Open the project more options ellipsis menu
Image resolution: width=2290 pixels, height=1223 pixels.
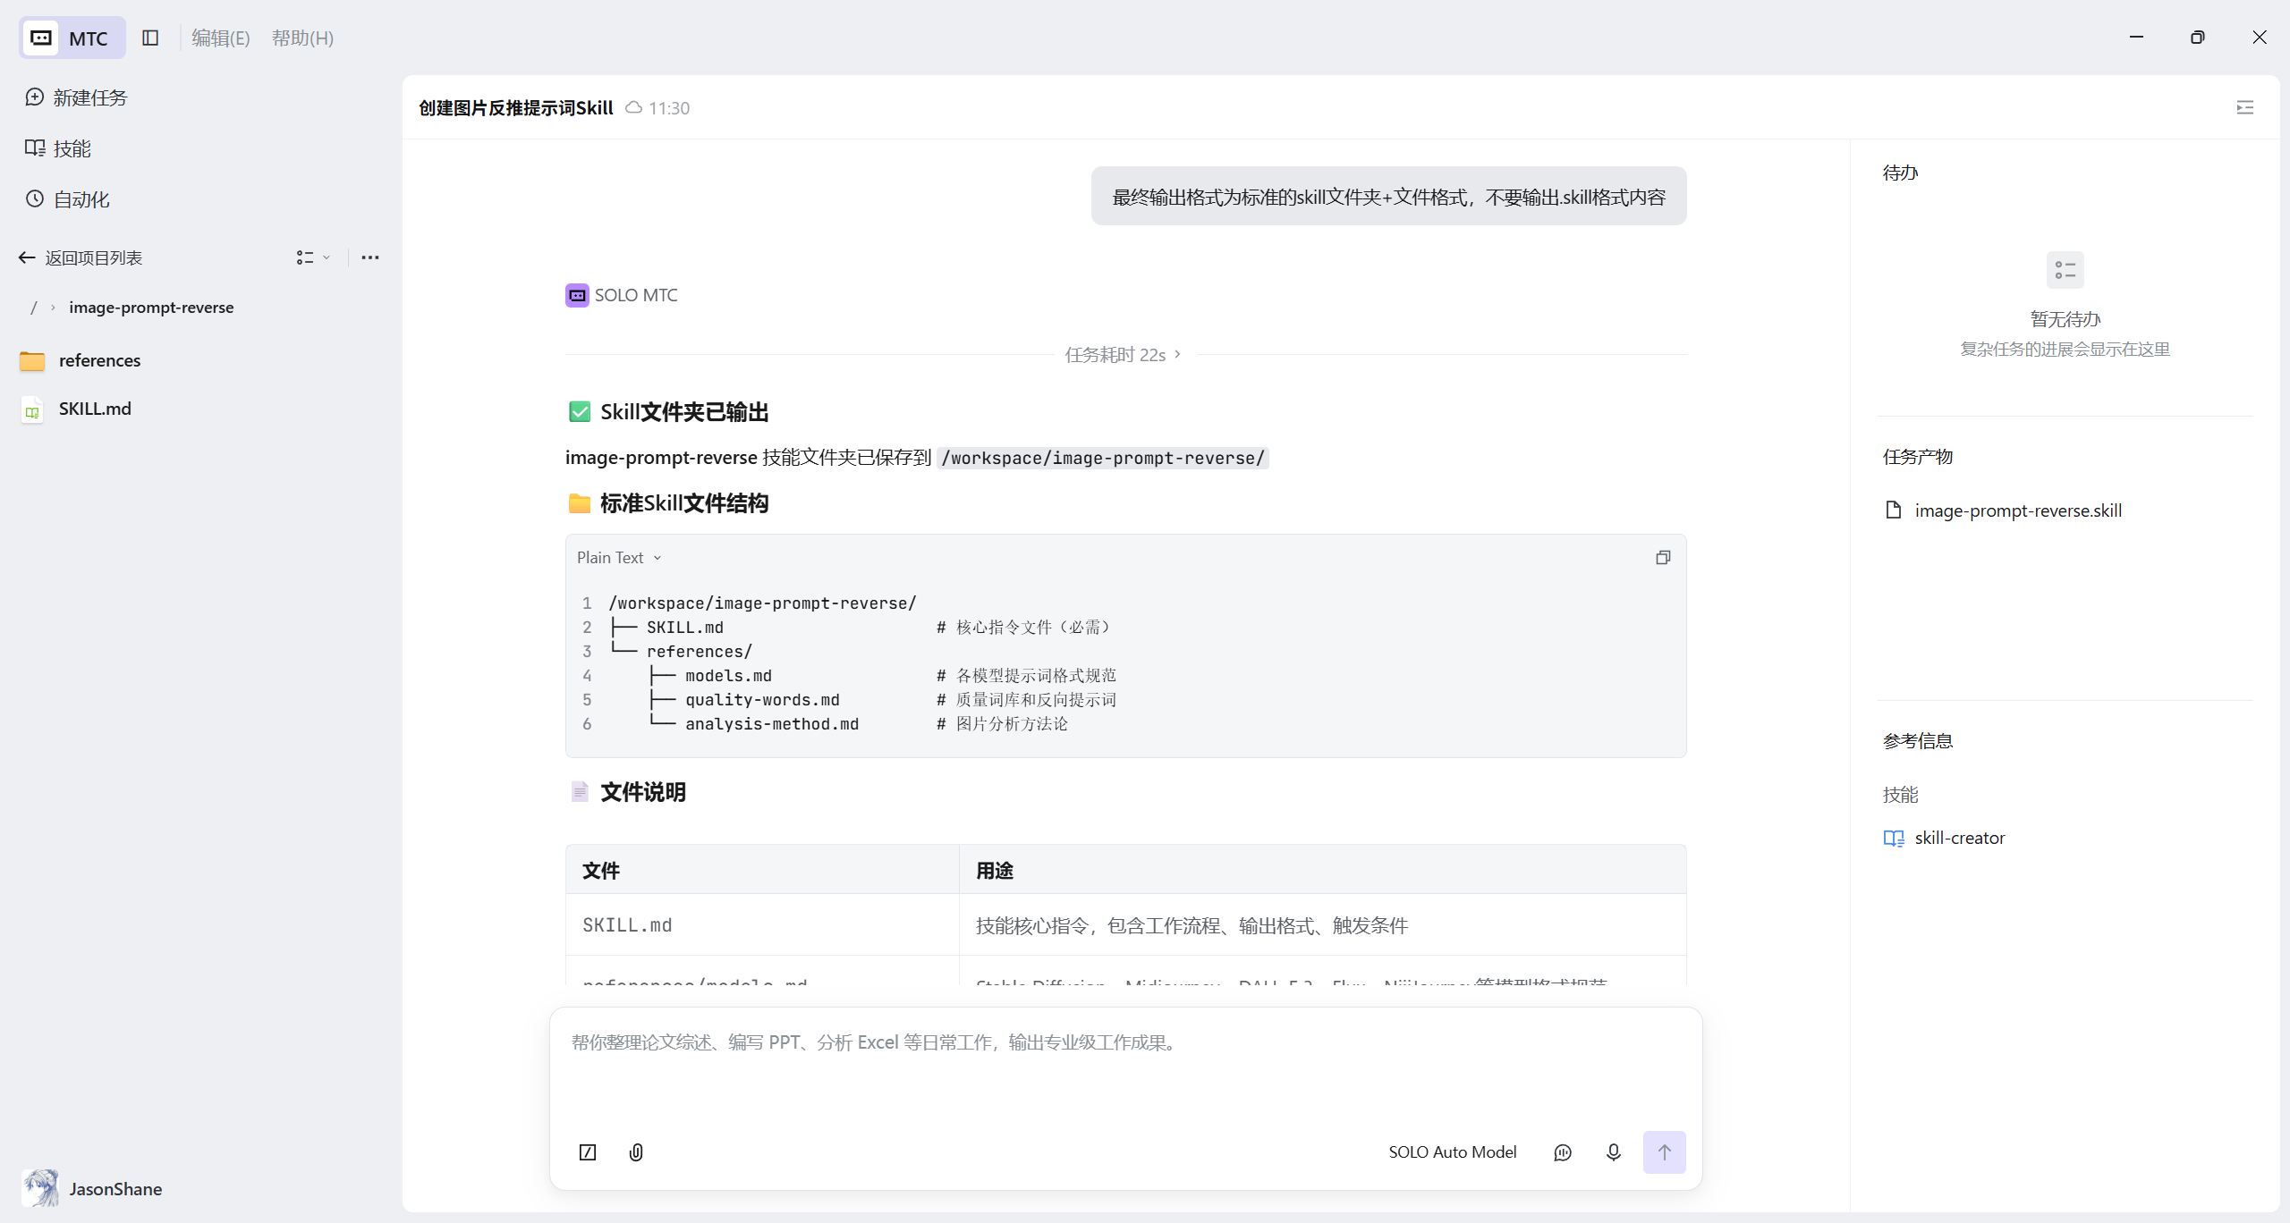tap(370, 257)
